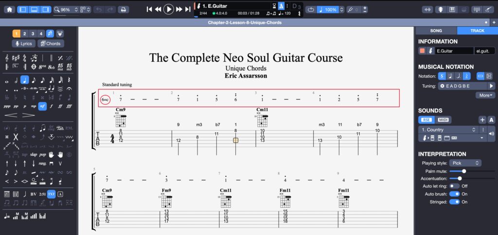Select the mf dynamic marking
Image resolution: width=498 pixels, height=235 pixels.
click(42, 105)
